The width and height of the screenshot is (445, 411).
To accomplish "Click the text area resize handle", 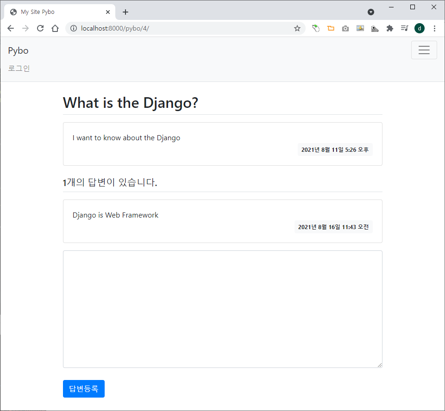I will [380, 365].
